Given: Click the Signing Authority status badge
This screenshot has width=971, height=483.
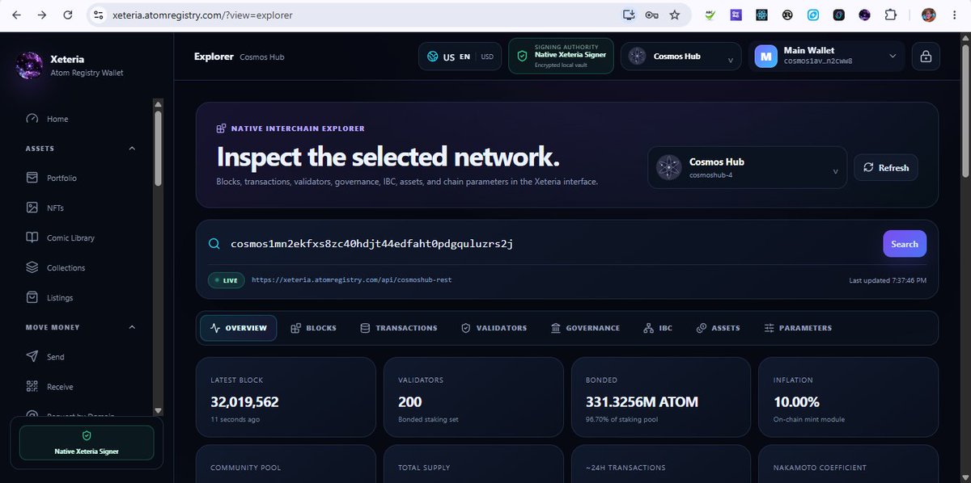Looking at the screenshot, I should pyautogui.click(x=561, y=57).
